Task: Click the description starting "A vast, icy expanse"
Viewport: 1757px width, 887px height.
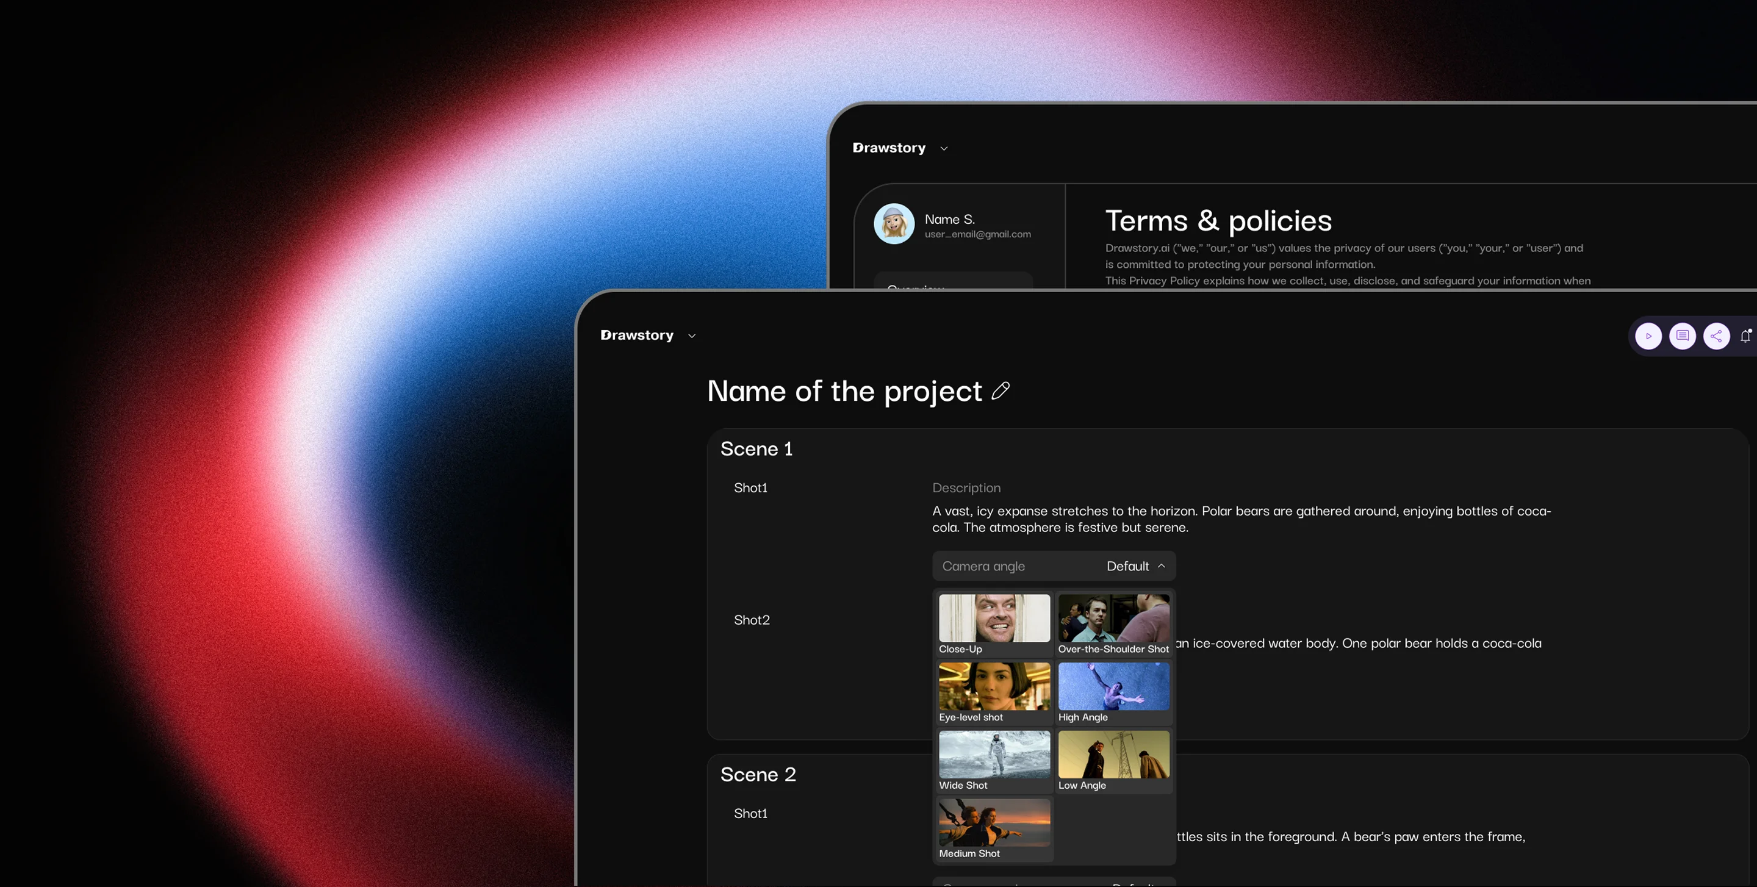Action: (1242, 519)
